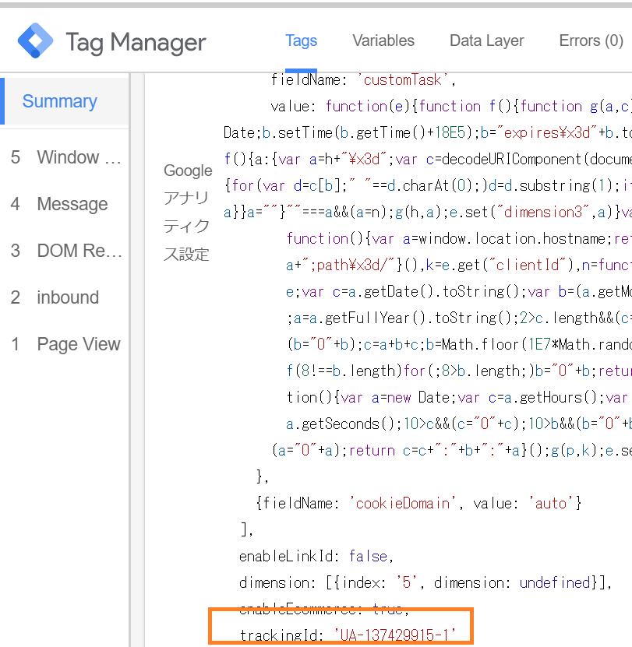Click the Tag Manager title text

point(136,42)
